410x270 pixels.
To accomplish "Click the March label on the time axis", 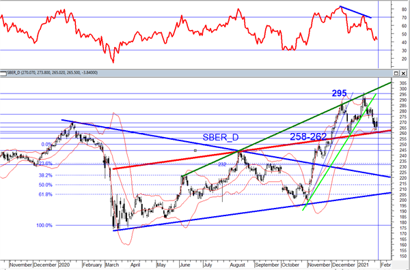I will pos(112,265).
